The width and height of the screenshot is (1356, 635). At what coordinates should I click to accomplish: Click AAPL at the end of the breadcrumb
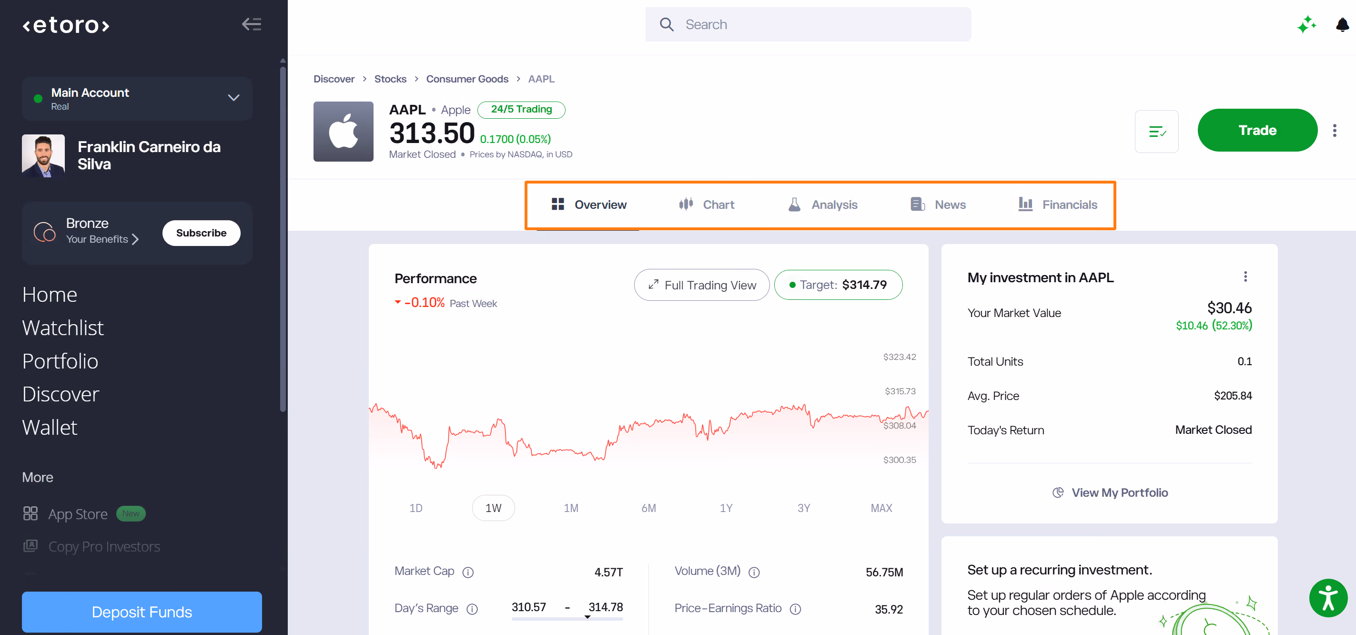[x=541, y=79]
